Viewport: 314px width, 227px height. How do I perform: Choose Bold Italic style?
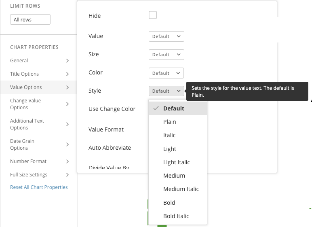coord(176,216)
